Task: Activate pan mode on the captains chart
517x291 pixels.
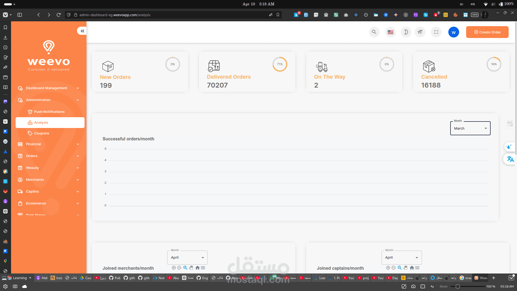Action: click(406, 268)
